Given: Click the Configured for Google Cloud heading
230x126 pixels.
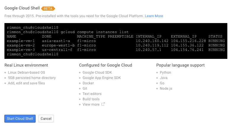Looking at the screenshot, I should pos(105,65).
